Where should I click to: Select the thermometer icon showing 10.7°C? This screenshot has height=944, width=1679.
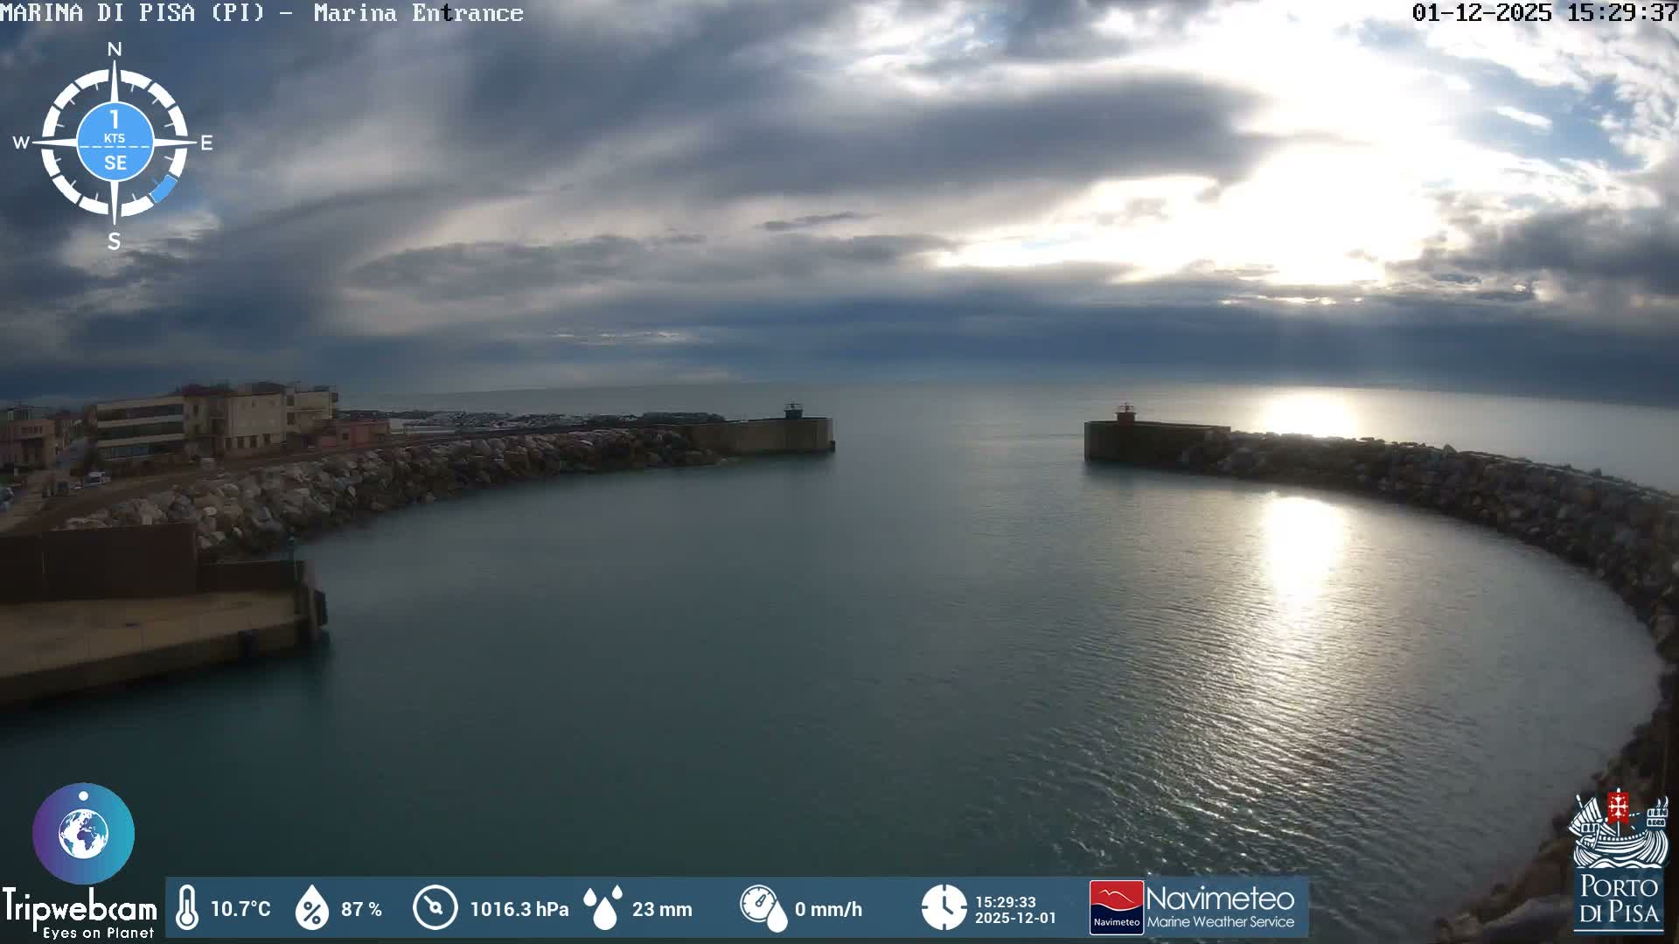(187, 909)
